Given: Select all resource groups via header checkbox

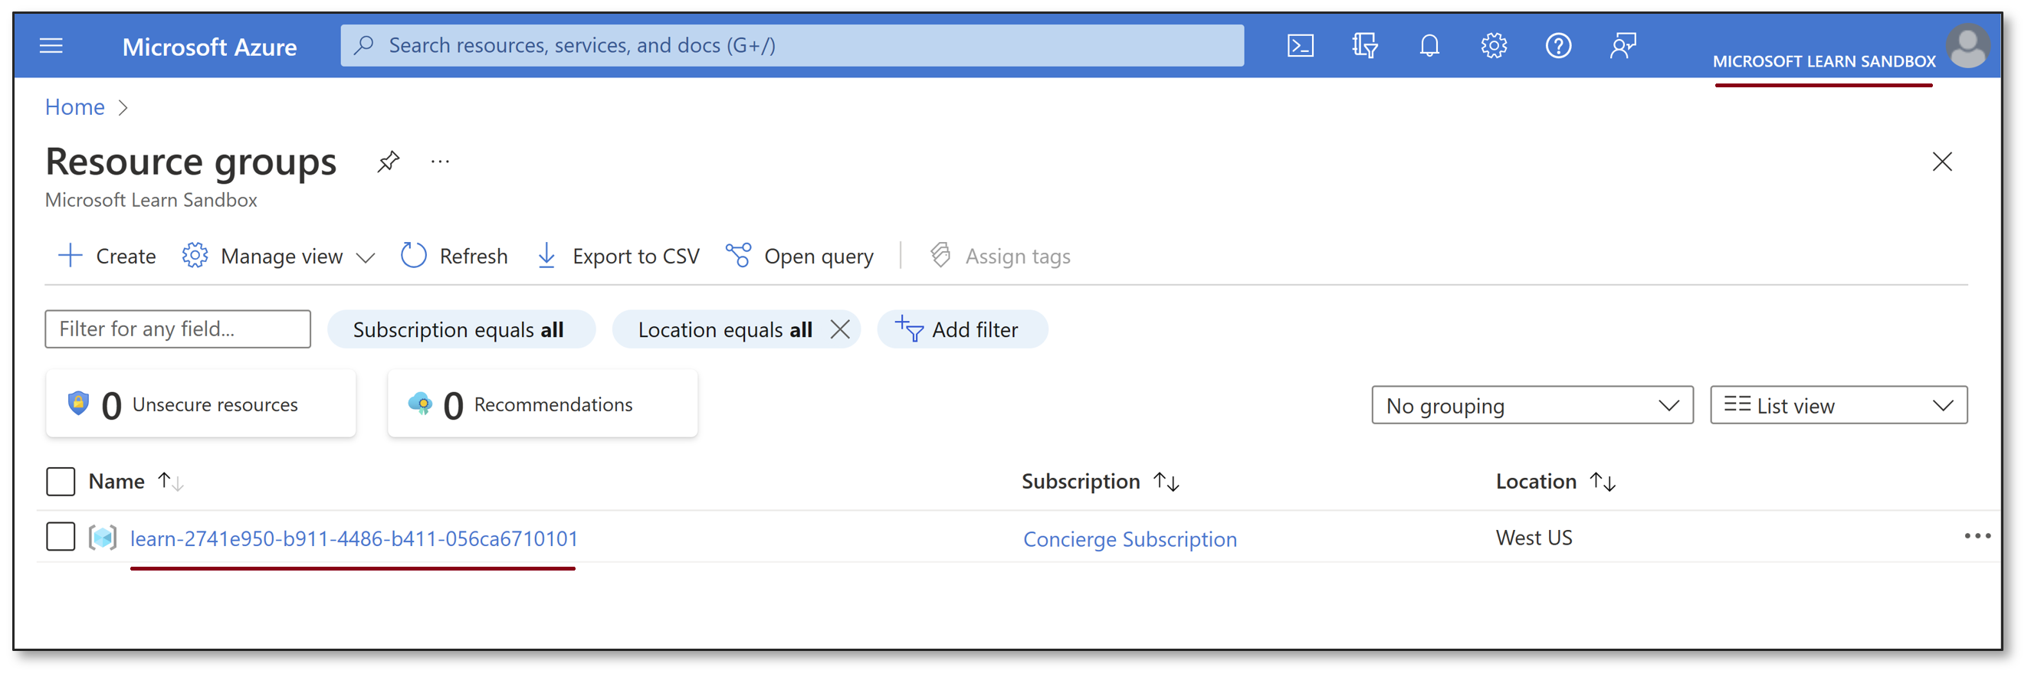Looking at the screenshot, I should pyautogui.click(x=60, y=481).
